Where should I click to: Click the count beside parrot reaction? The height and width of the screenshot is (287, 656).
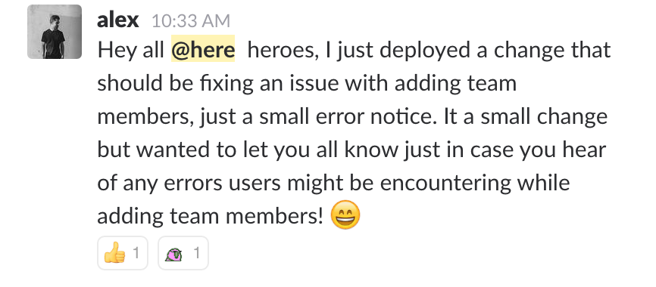[x=196, y=253]
